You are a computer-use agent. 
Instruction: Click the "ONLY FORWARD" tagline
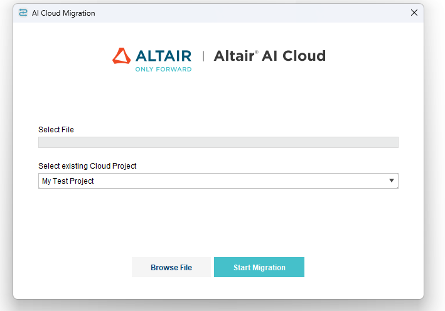[x=163, y=69]
